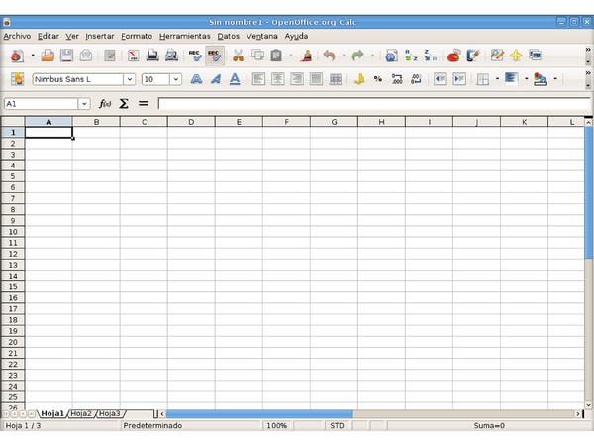Screen dimensions: 594x446
Task: Open the Editar menu
Action: pos(49,36)
